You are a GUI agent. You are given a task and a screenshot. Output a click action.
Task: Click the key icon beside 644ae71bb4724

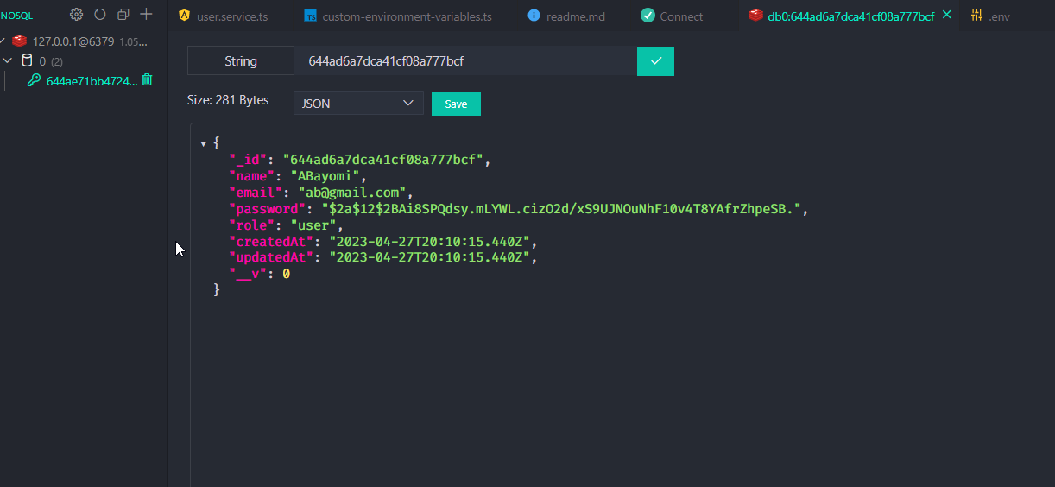35,81
